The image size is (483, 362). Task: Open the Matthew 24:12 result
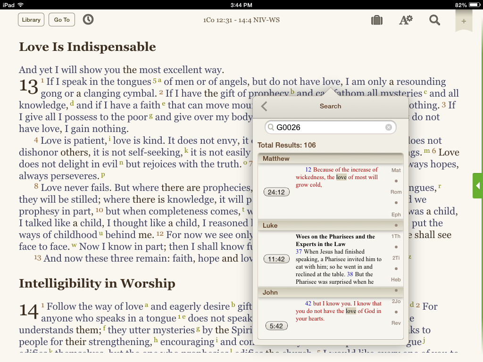pyautogui.click(x=276, y=192)
